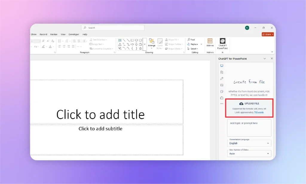This screenshot has width=306, height=184.
Task: Select the left brace shape
Action: (132, 48)
